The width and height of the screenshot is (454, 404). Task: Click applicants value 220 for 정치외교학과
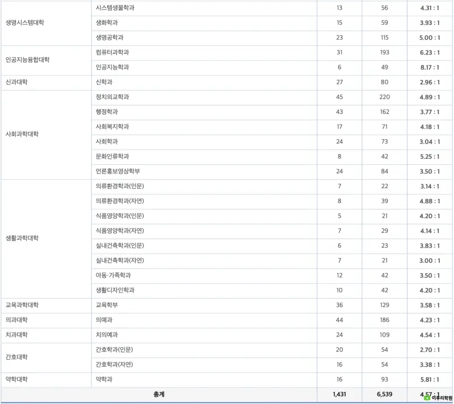385,97
